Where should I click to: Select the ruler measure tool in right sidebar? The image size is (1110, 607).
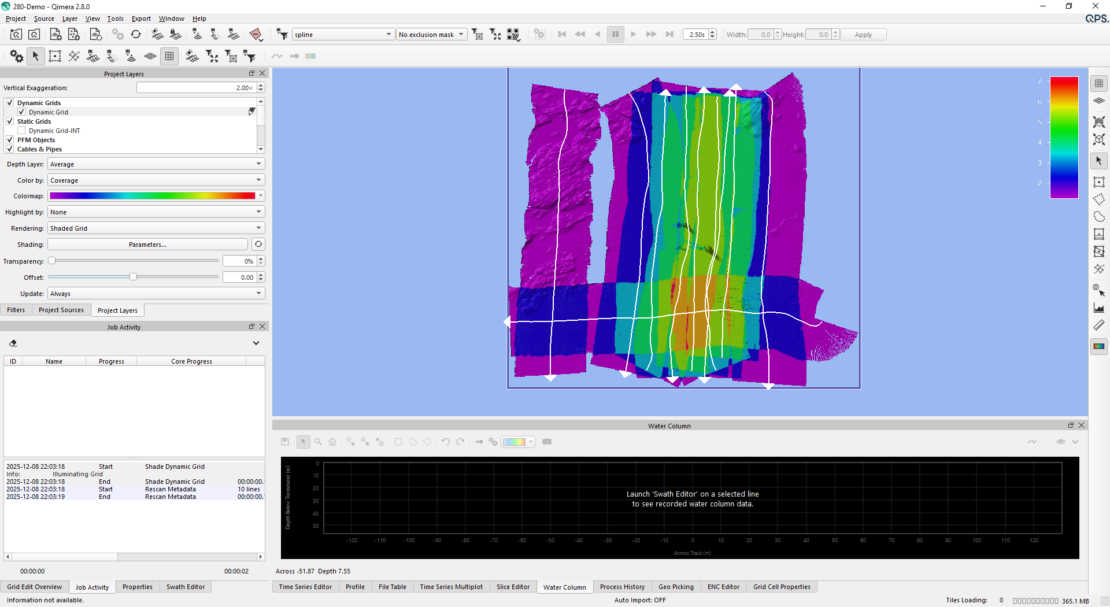pyautogui.click(x=1098, y=325)
